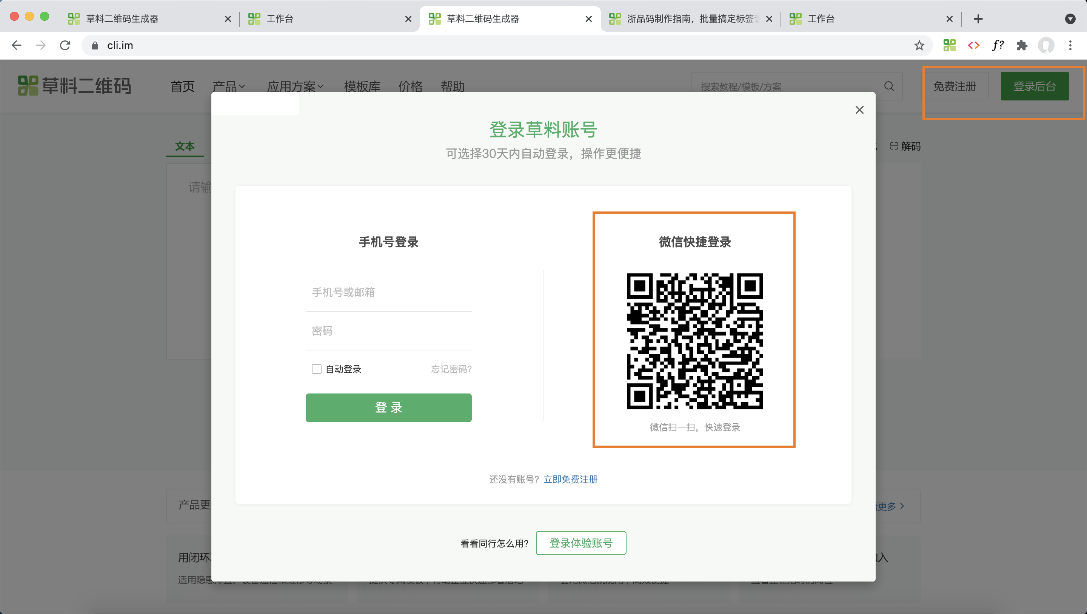Image resolution: width=1087 pixels, height=614 pixels.
Task: Close the first 工作台 tab
Action: click(408, 19)
